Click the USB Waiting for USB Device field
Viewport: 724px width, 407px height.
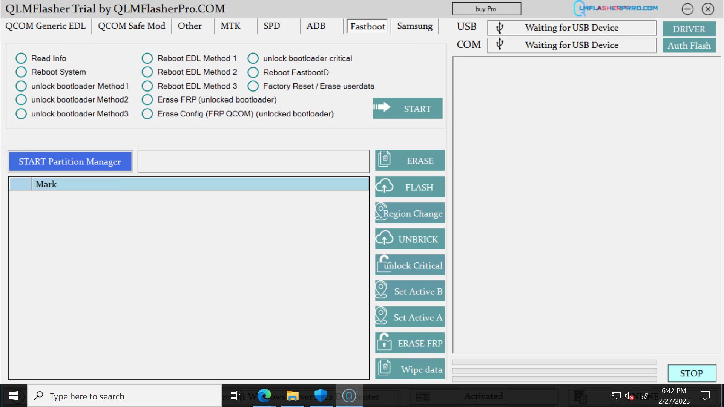pos(572,28)
